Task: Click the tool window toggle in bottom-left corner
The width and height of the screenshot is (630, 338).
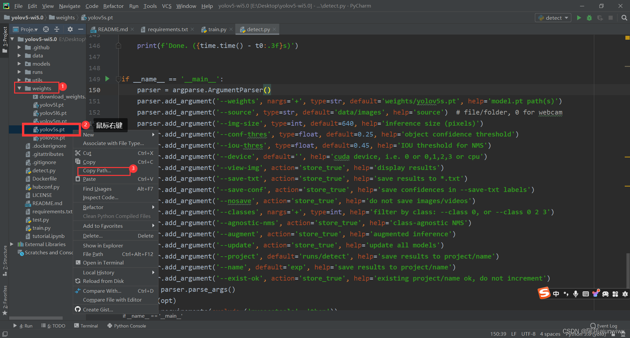Action: [5, 334]
